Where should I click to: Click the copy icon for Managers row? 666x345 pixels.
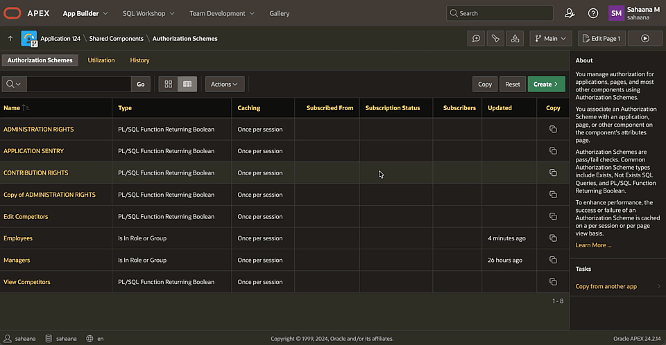(553, 260)
